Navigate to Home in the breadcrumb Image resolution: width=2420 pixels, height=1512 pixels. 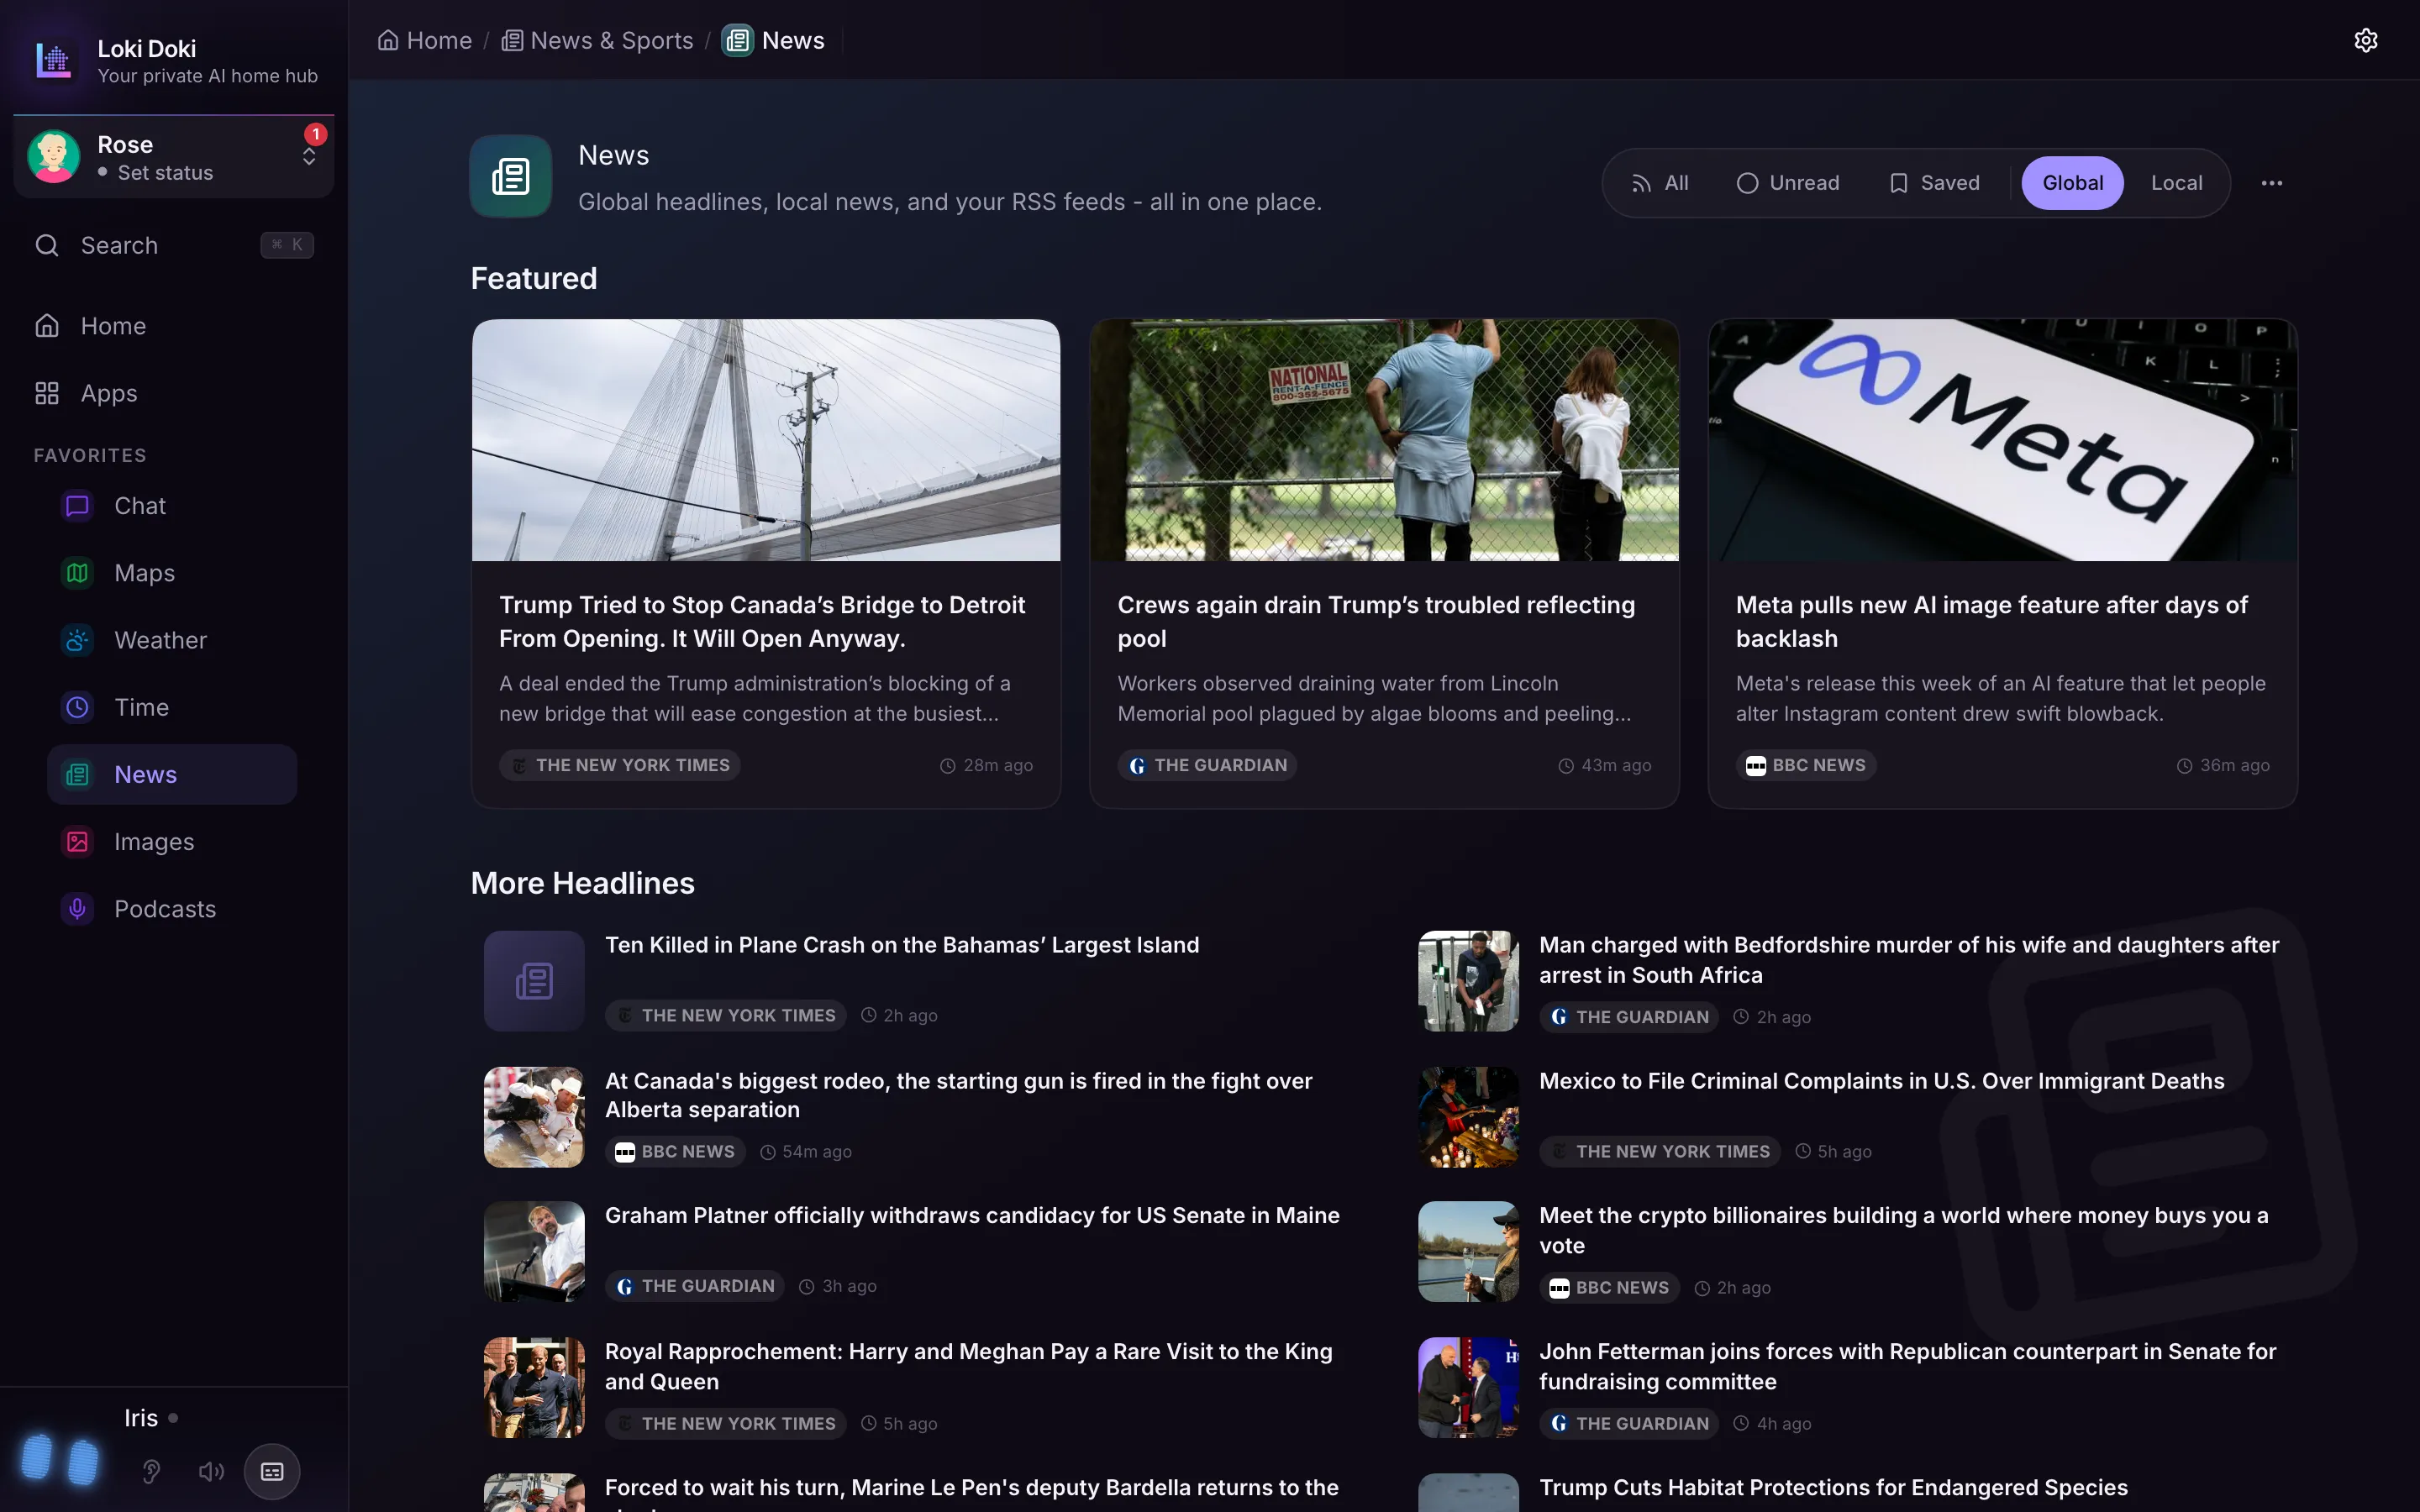425,40
